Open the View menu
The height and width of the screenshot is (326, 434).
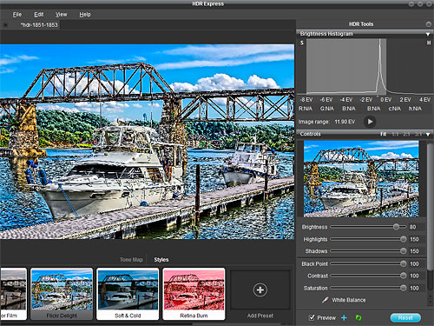[x=61, y=15]
